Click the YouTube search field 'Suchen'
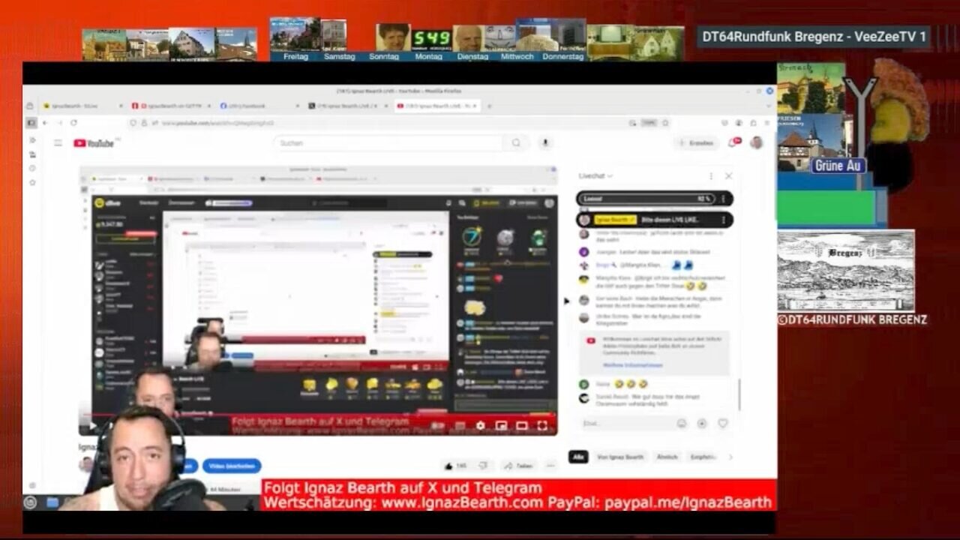This screenshot has width=960, height=540. pos(388,142)
